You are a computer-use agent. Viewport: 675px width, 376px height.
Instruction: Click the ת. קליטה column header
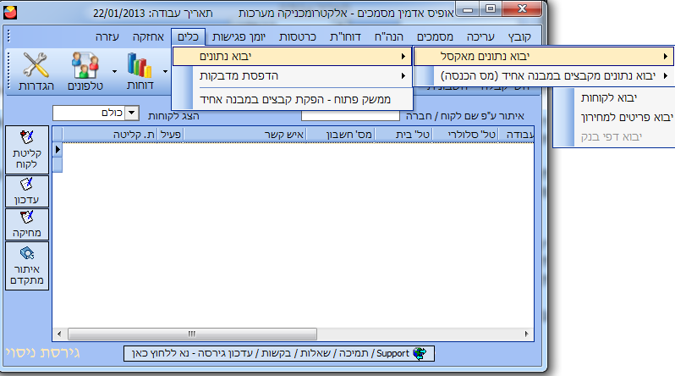point(111,135)
